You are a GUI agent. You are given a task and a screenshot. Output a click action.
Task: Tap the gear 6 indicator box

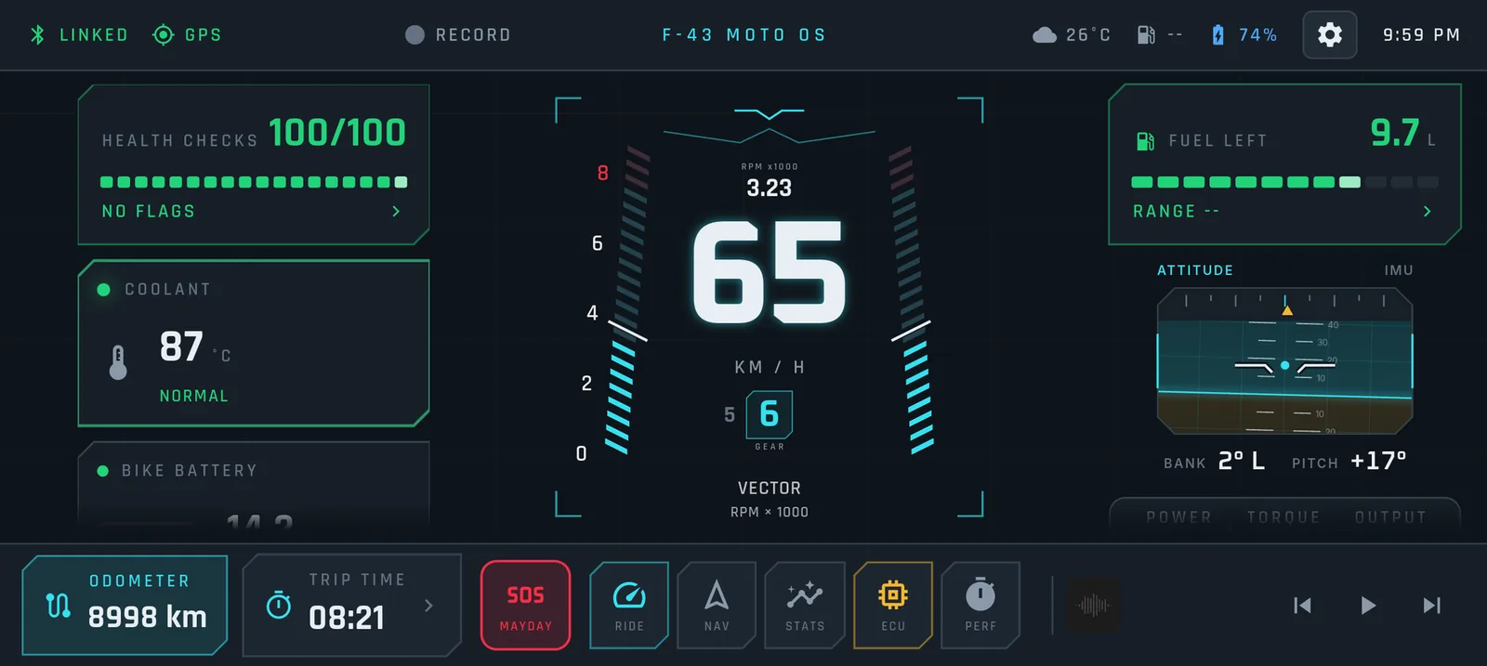tap(770, 414)
